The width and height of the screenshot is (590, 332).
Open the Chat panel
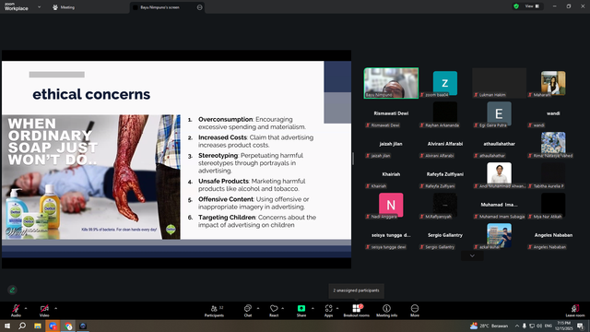coord(248,311)
